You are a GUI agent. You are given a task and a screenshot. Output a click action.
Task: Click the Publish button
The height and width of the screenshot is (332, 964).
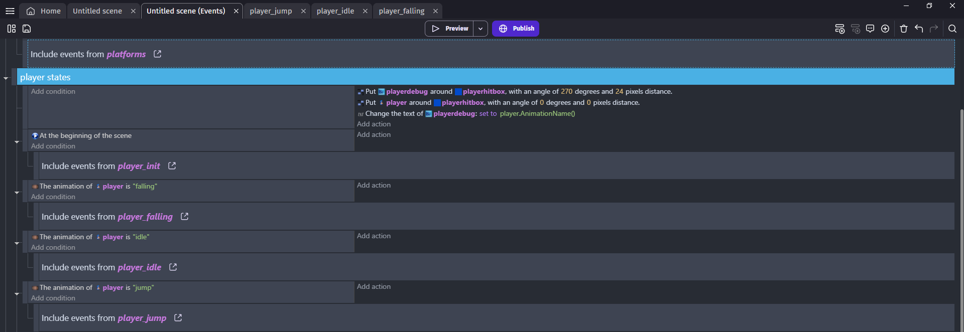click(516, 29)
